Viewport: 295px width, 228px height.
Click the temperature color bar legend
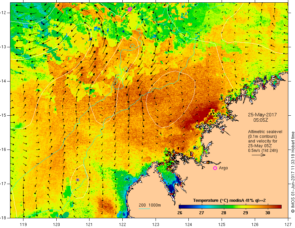tap(231, 207)
